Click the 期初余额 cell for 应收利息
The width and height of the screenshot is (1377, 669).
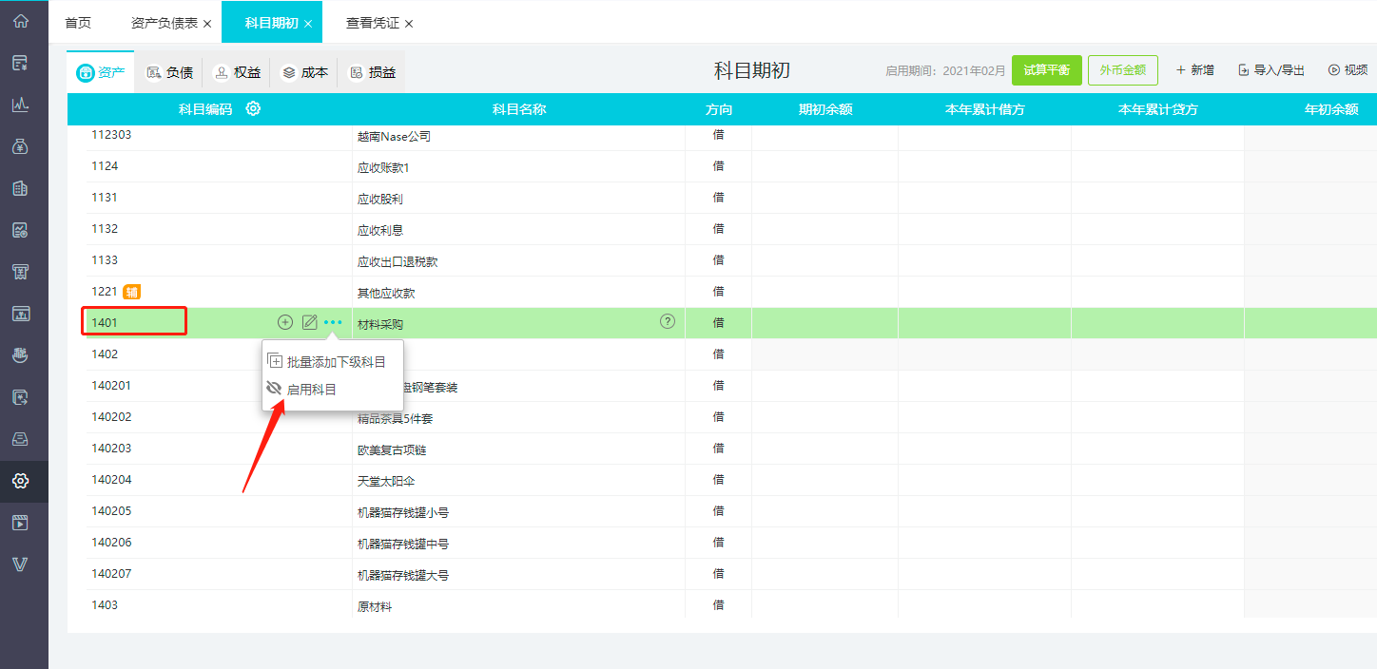coord(824,229)
